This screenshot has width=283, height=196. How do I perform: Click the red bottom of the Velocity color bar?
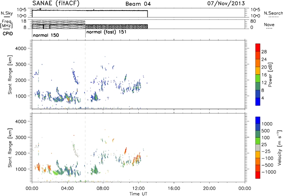pyautogui.click(x=258, y=175)
